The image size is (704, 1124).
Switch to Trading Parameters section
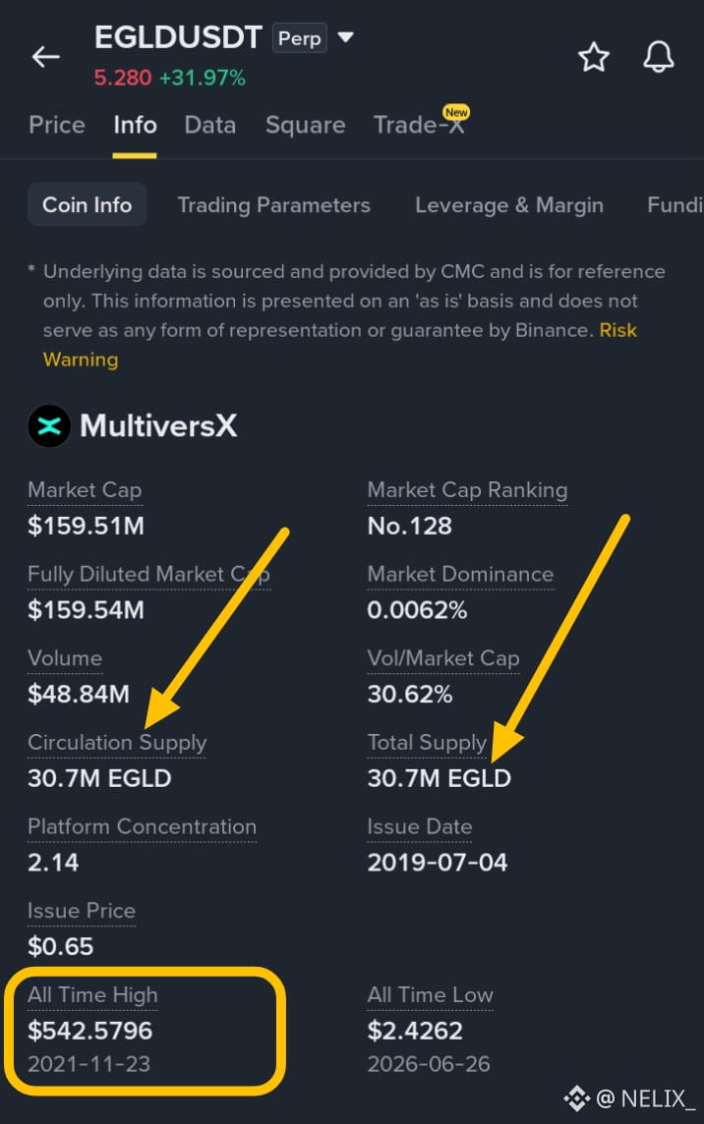[x=273, y=205]
